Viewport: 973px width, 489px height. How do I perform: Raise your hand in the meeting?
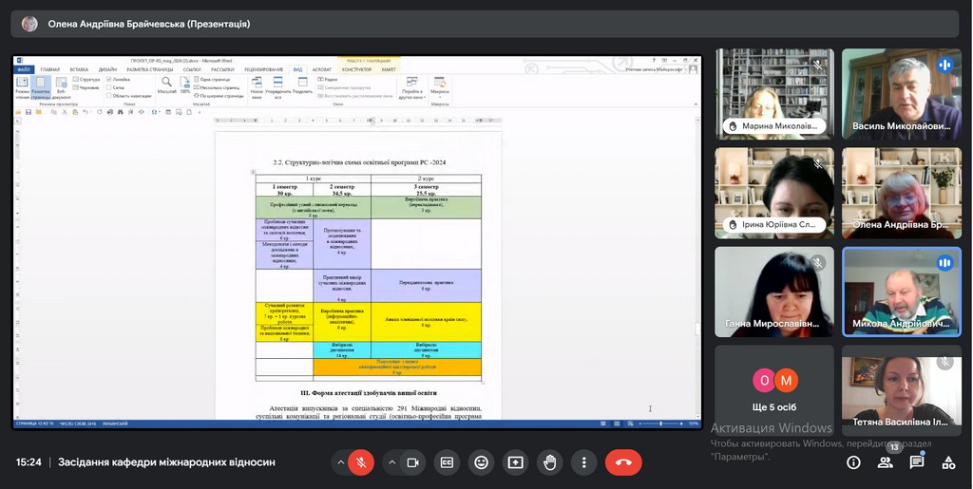(549, 462)
